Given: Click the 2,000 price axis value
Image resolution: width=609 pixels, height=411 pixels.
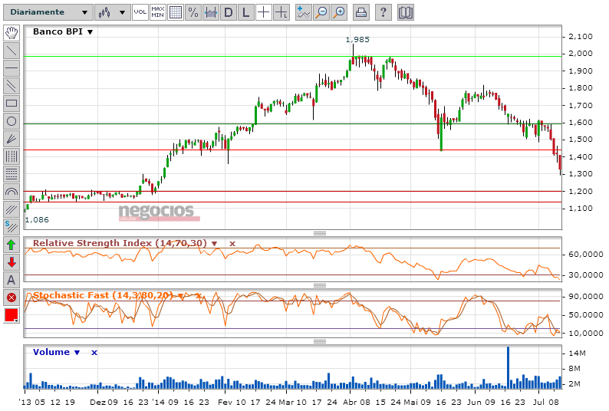Looking at the screenshot, I should point(581,54).
